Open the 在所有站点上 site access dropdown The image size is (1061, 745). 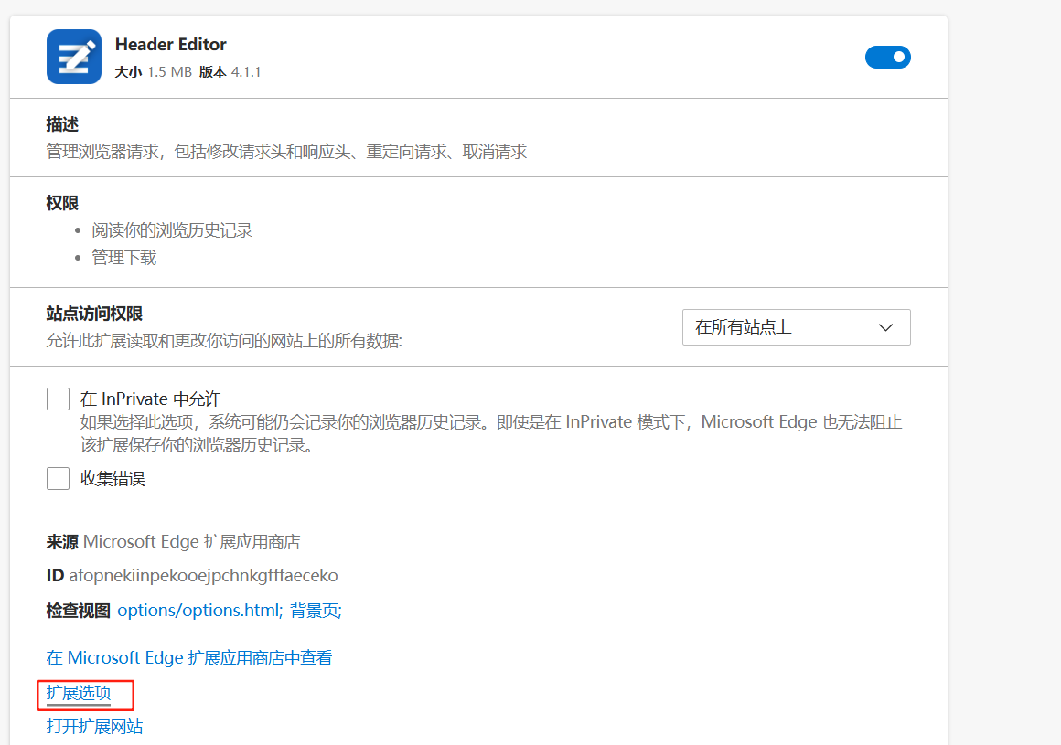pyautogui.click(x=796, y=327)
